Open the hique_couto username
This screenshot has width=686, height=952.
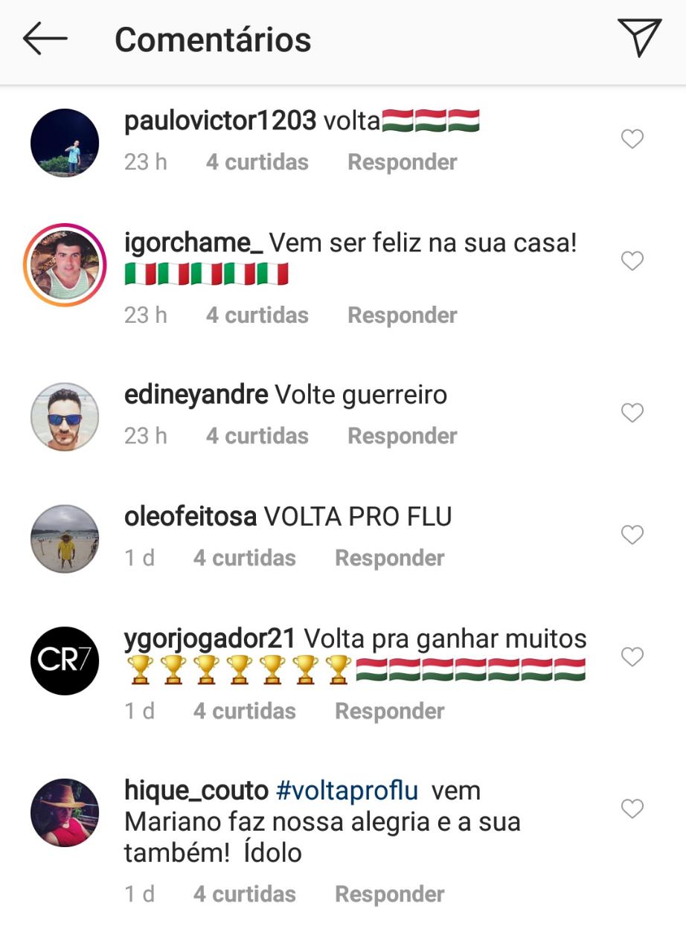[x=196, y=791]
